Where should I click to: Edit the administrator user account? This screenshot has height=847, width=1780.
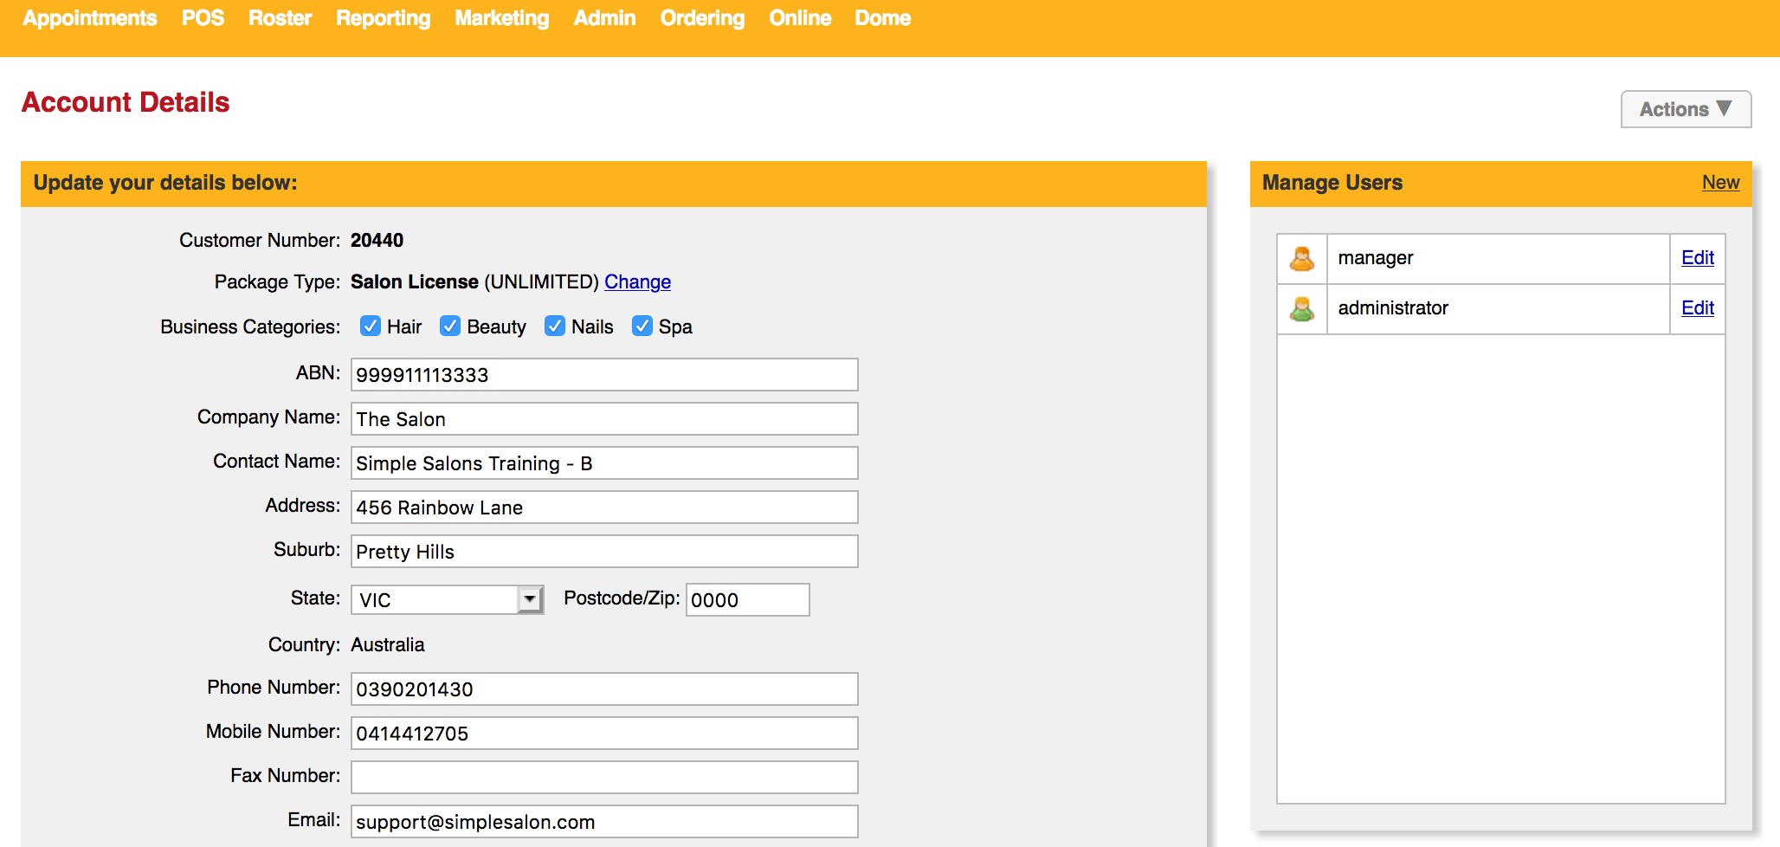tap(1697, 308)
